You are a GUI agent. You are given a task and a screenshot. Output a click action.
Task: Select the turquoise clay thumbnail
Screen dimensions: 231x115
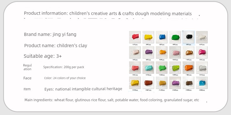(x=148, y=68)
